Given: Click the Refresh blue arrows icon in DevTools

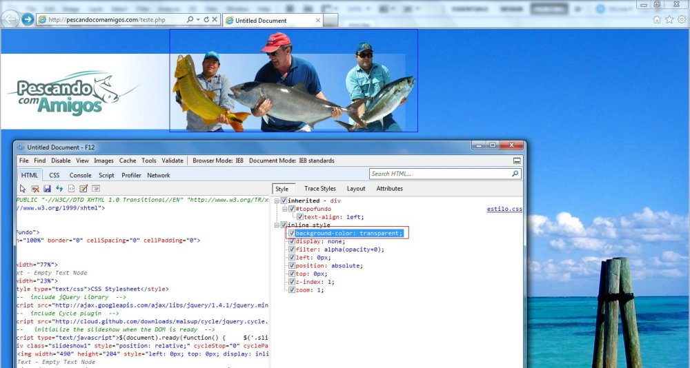Looking at the screenshot, I should tap(59, 189).
